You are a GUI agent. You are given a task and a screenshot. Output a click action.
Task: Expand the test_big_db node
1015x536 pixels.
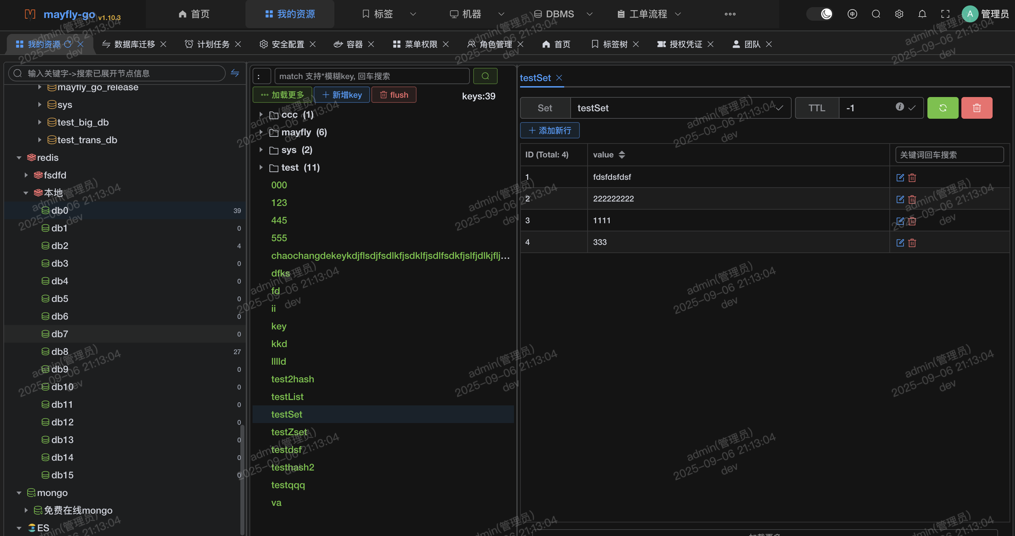tap(39, 122)
